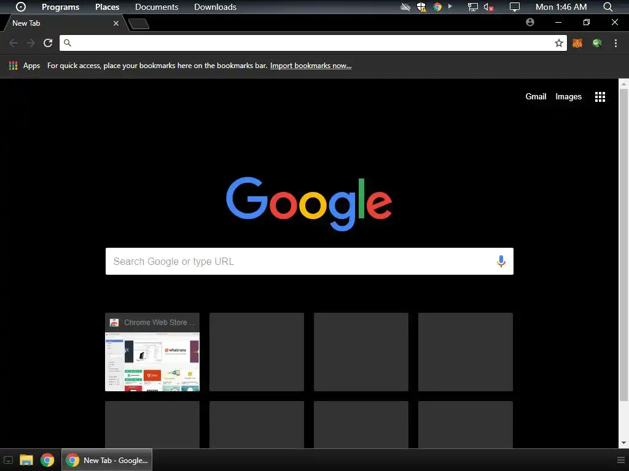
Task: Click the scrollbar down arrow
Action: pos(623,443)
